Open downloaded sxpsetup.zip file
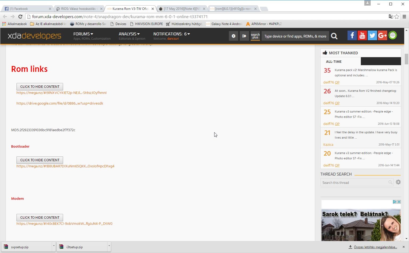Viewport: 409px width, 253px height. [26, 247]
